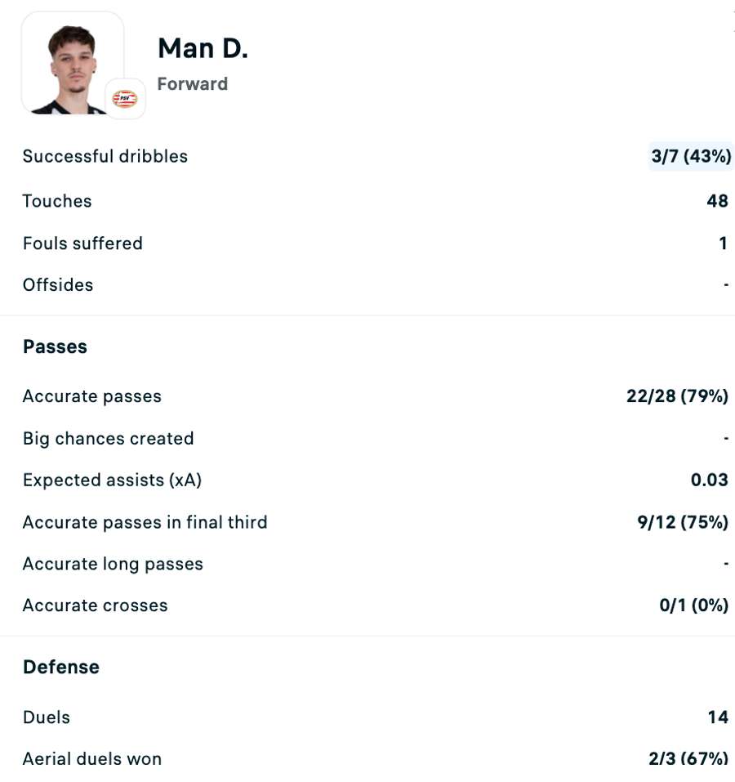735x782 pixels.
Task: Click the Forward position label
Action: (x=192, y=84)
